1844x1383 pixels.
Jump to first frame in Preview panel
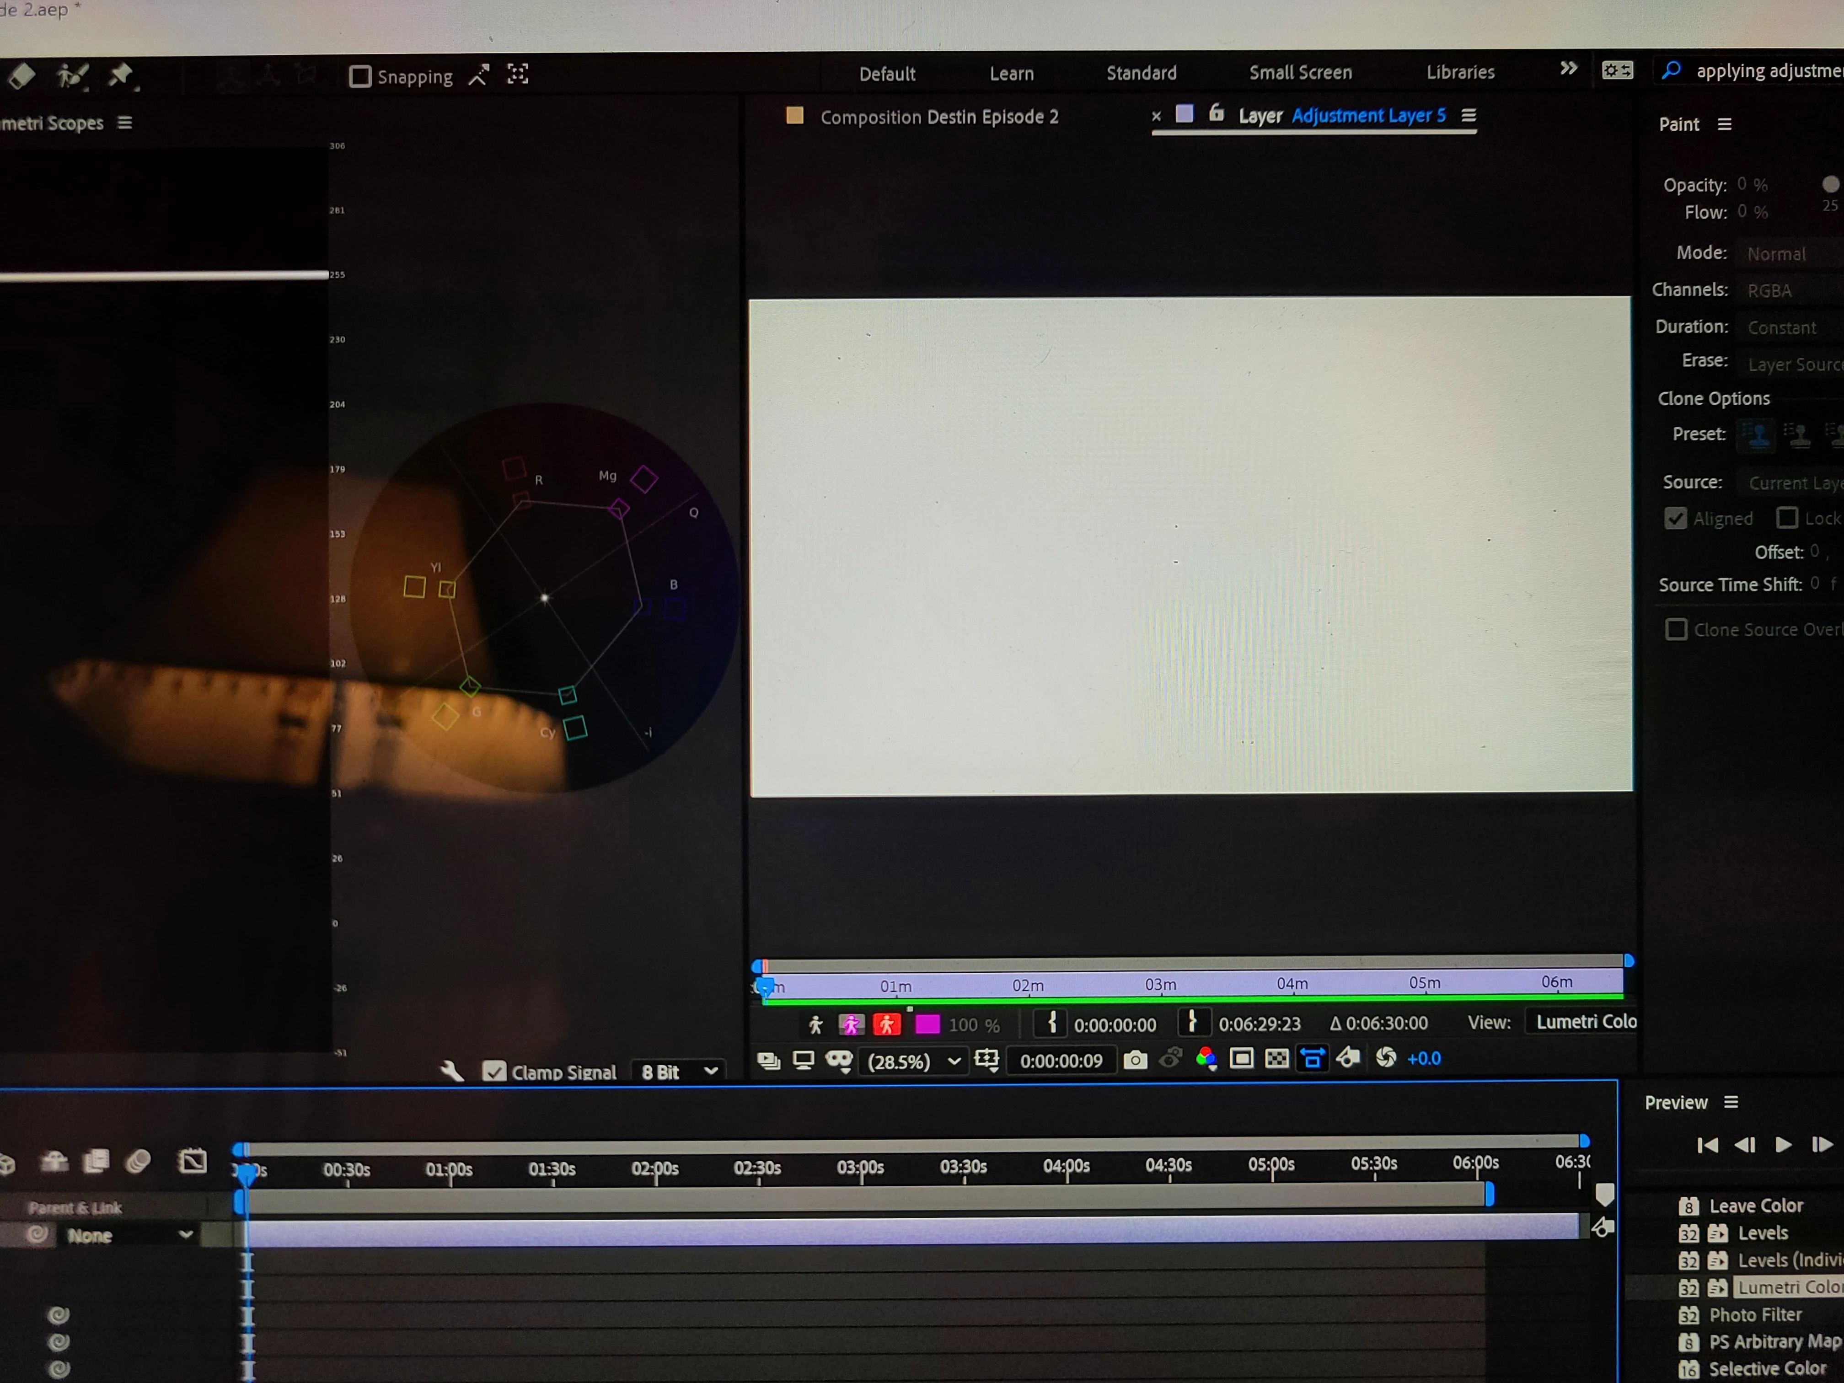tap(1707, 1146)
